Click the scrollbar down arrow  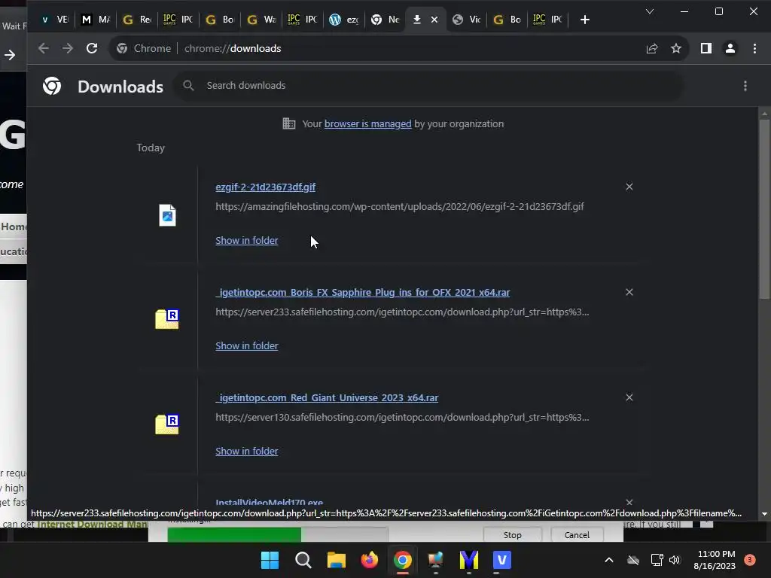[764, 514]
